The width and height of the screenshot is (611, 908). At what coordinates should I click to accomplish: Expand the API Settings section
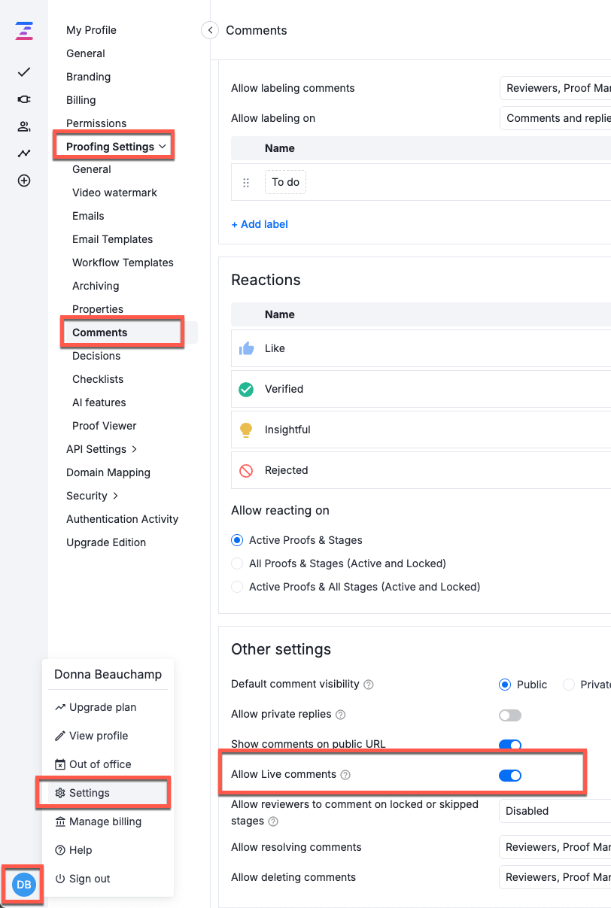pyautogui.click(x=102, y=449)
